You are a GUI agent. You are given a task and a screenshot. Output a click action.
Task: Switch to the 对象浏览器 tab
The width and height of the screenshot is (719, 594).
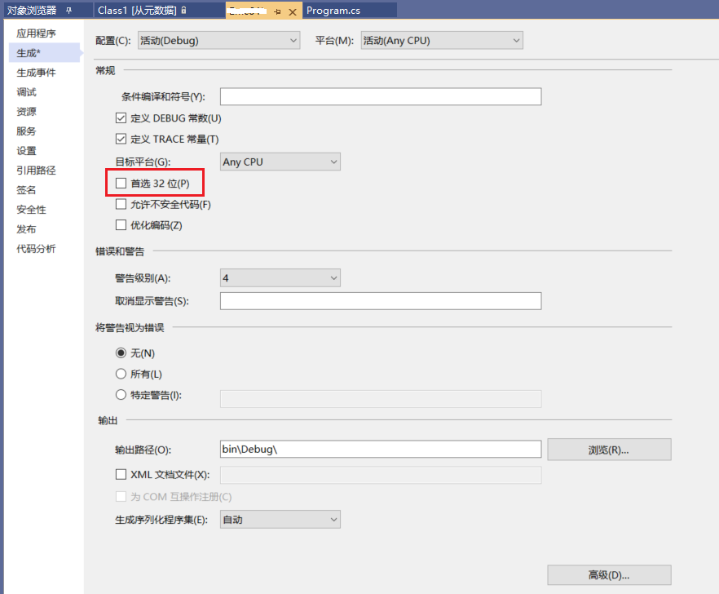point(32,10)
